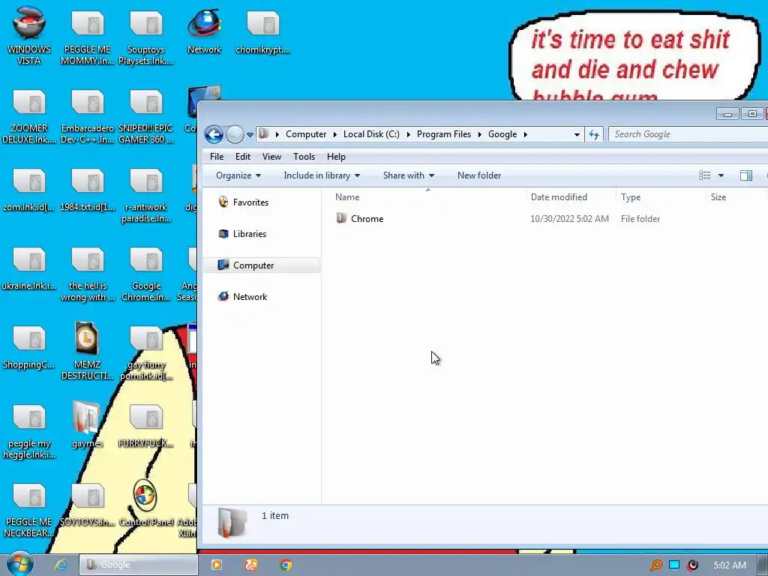Select Google Chrome desktop shortcut
768x576 pixels.
pyautogui.click(x=145, y=273)
